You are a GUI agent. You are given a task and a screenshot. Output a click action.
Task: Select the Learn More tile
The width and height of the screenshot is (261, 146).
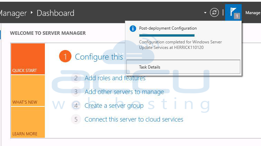click(28, 122)
